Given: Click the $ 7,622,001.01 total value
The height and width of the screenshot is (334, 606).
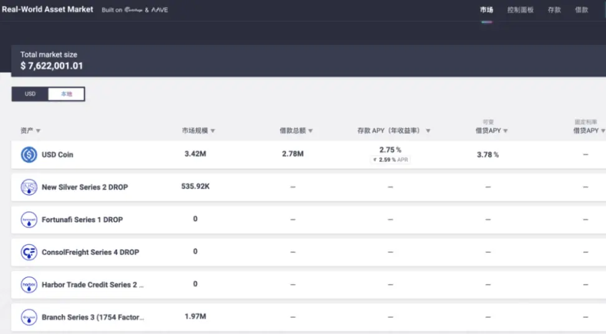Looking at the screenshot, I should (x=51, y=65).
